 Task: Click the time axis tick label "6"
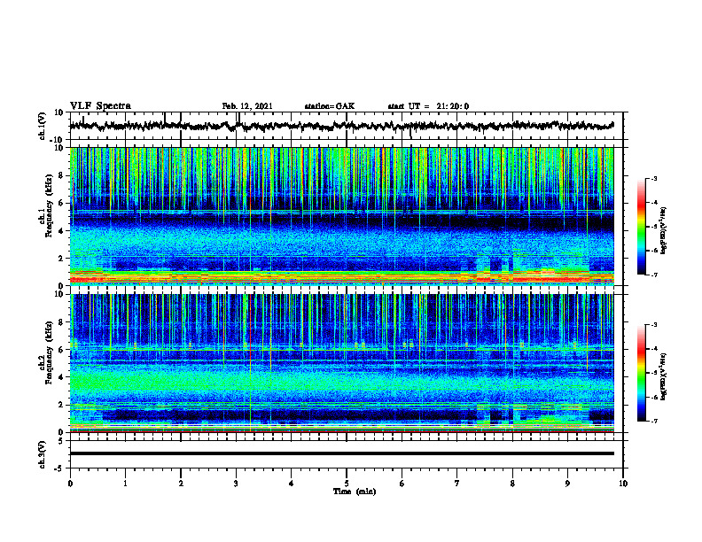402,484
